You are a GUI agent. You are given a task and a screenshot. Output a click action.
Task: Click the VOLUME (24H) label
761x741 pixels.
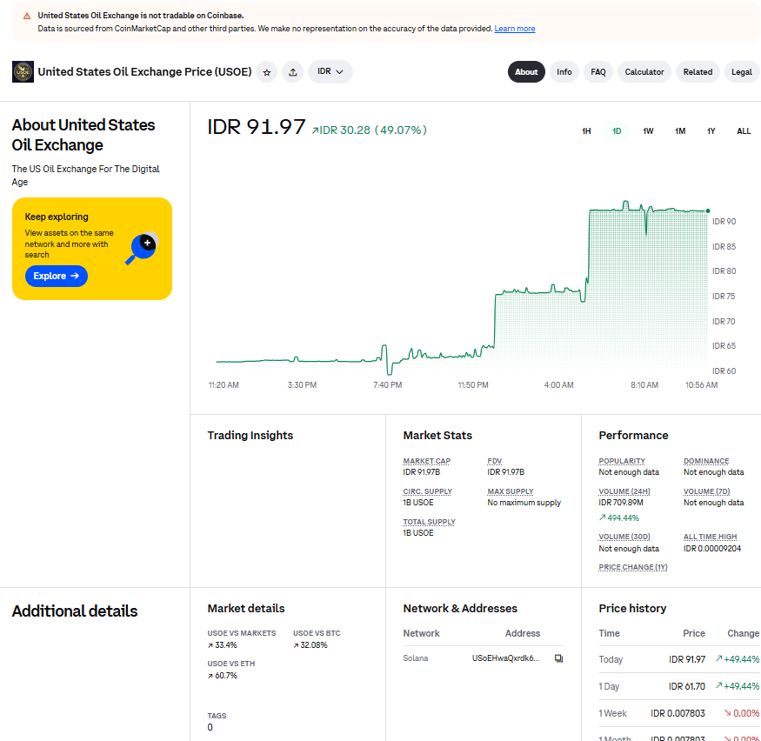pos(624,491)
